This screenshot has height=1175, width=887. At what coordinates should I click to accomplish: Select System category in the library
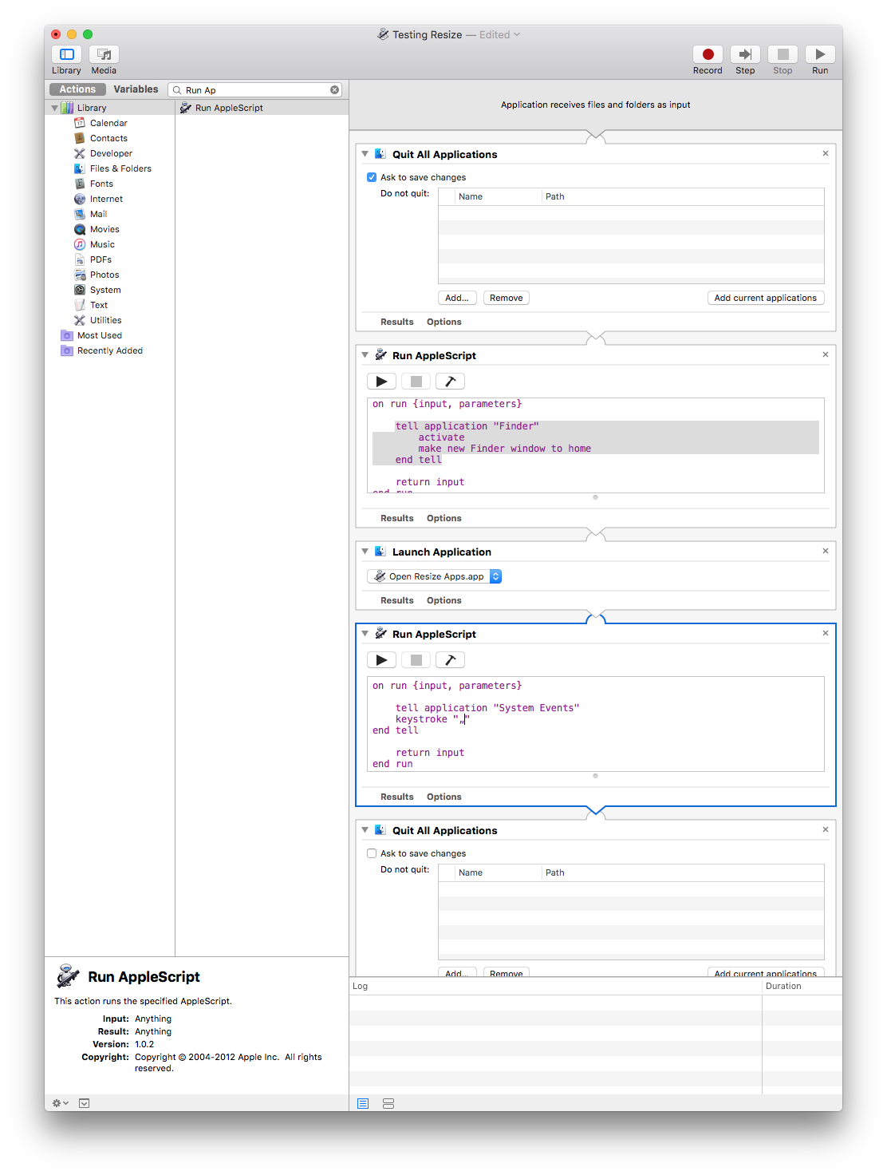pyautogui.click(x=105, y=290)
